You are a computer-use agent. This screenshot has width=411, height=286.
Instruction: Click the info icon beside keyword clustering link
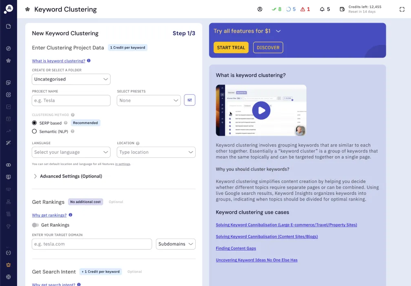(89, 60)
